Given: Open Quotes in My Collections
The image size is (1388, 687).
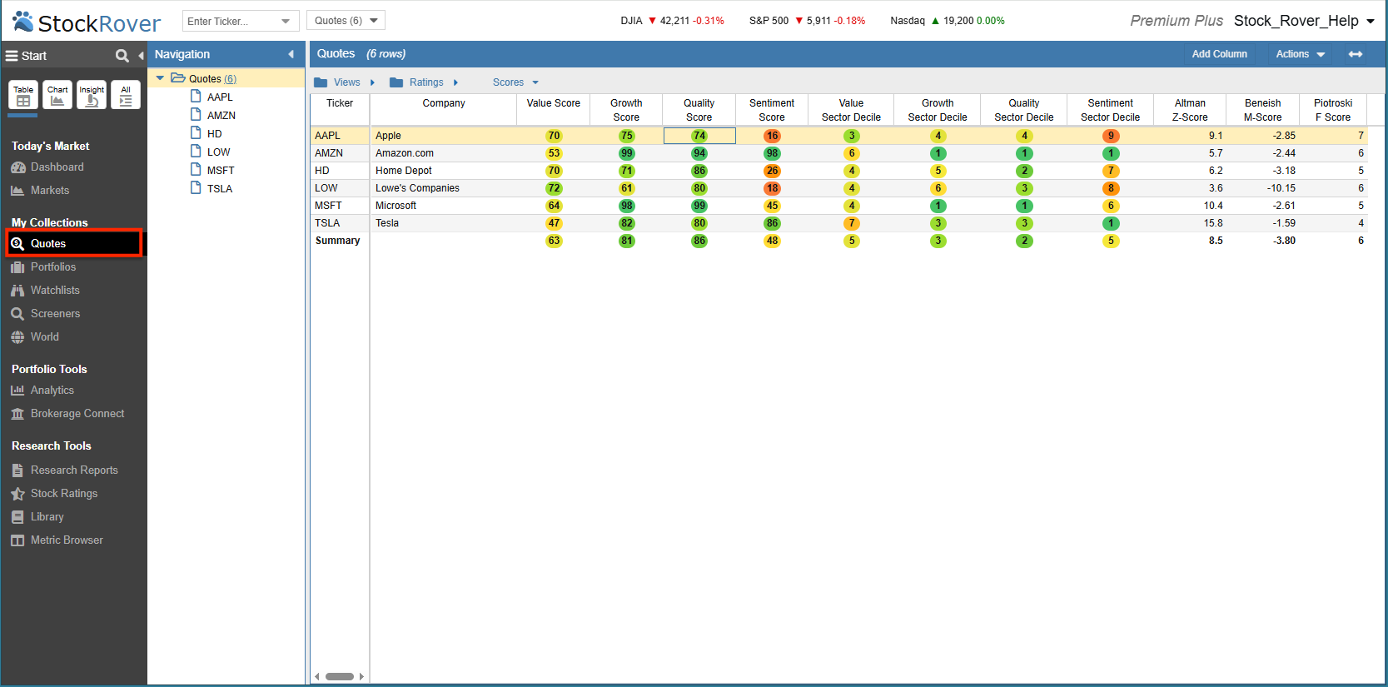Looking at the screenshot, I should [75, 243].
